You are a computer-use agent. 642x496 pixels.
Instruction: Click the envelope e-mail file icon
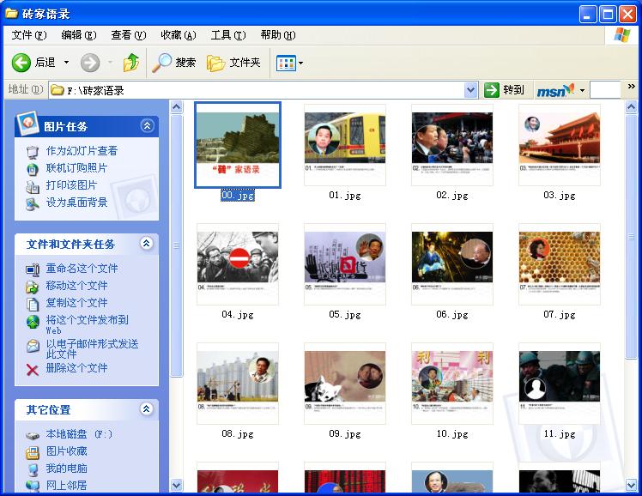pyautogui.click(x=33, y=346)
